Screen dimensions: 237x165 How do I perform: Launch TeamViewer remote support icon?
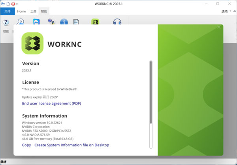click(x=36, y=22)
